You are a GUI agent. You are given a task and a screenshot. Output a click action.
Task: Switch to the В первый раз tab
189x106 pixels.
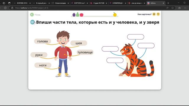point(41,3)
